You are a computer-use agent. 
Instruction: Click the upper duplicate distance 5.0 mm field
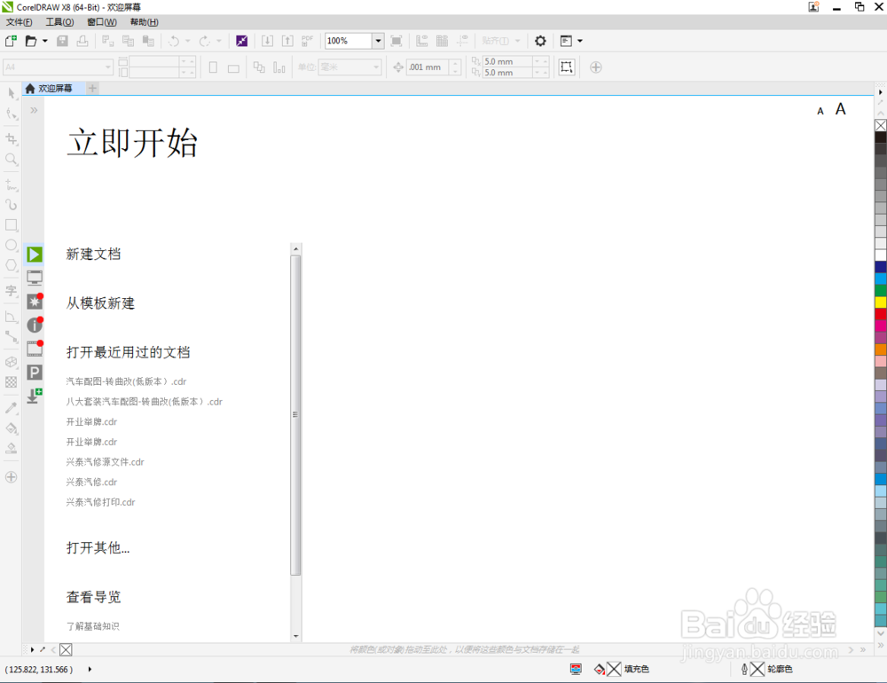(507, 62)
